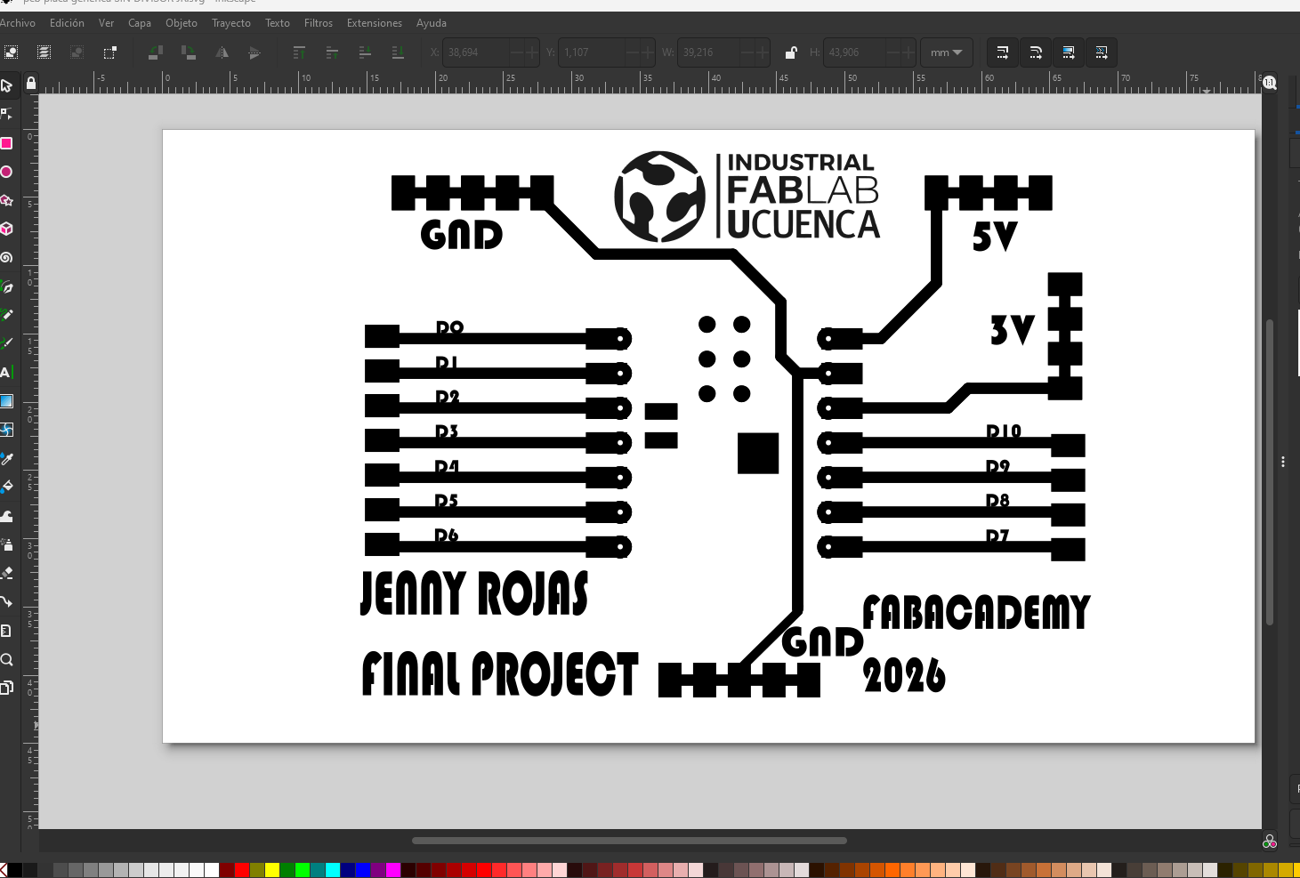Pick the cyan palette swatch

click(x=333, y=870)
